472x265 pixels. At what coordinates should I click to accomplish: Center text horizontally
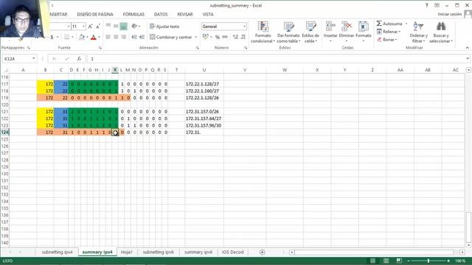pos(116,37)
